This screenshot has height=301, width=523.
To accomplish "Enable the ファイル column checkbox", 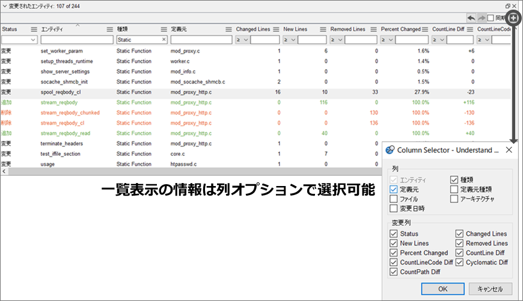I will 394,199.
